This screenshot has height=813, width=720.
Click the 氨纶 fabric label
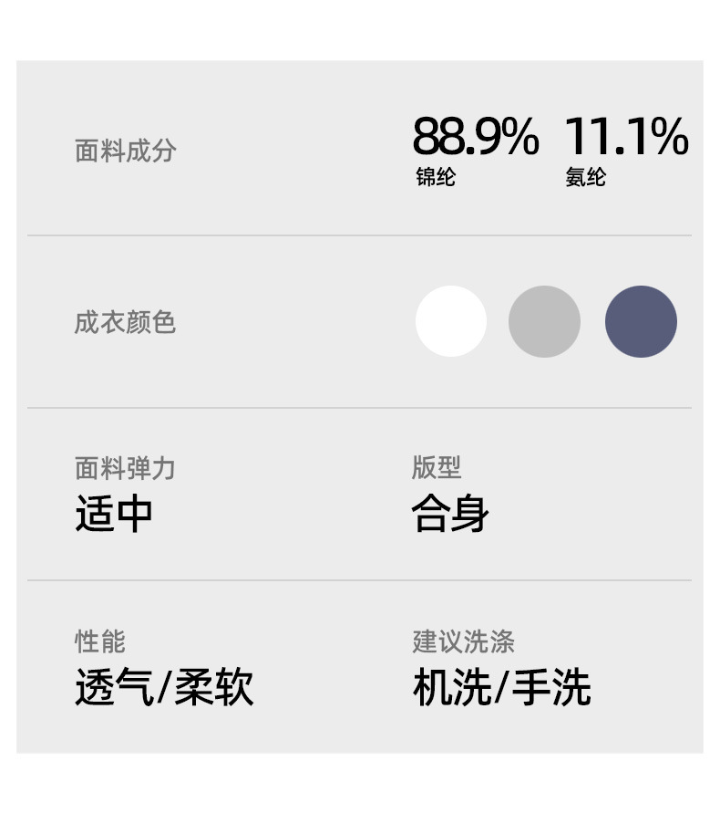pos(585,177)
